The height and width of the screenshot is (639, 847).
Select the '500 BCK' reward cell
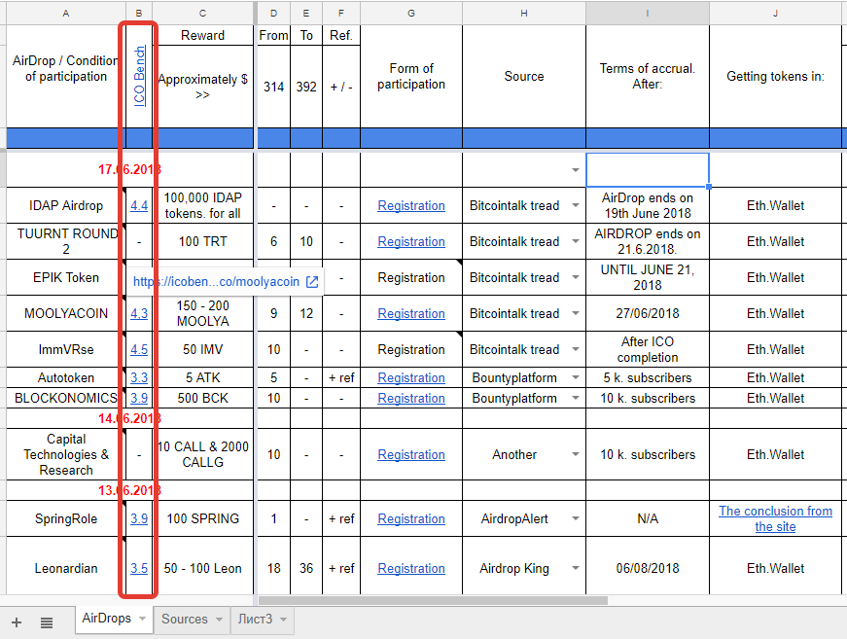click(202, 398)
